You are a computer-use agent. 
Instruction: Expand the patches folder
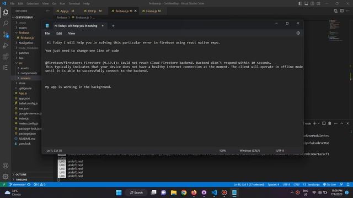tap(17, 53)
